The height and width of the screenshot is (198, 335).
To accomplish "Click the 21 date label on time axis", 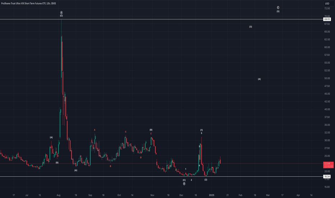I will [x=228, y=195].
